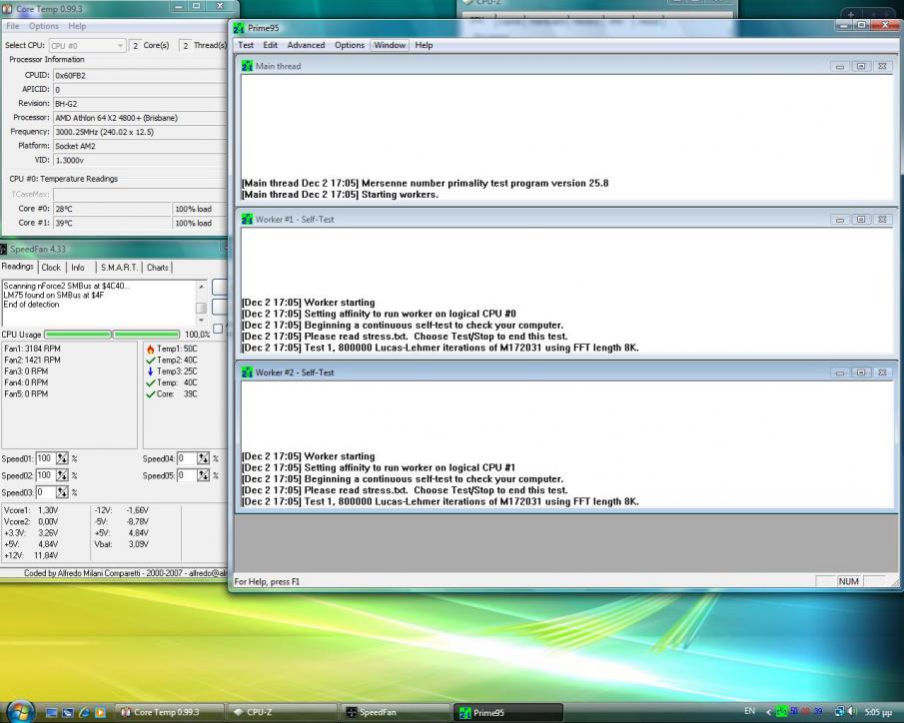Click Worker #1 Self-Test window icon
The height and width of the screenshot is (723, 904).
(247, 219)
